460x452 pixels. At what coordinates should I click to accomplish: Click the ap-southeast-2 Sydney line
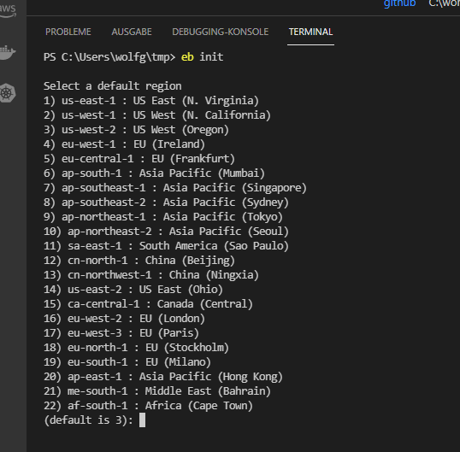coord(167,203)
